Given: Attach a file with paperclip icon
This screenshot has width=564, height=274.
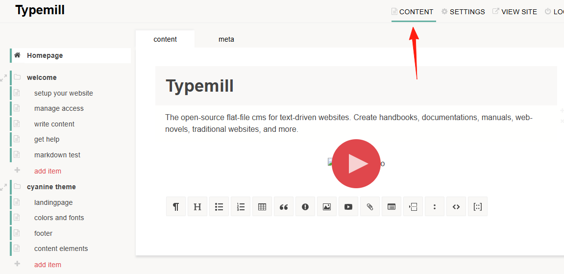Looking at the screenshot, I should 370,206.
